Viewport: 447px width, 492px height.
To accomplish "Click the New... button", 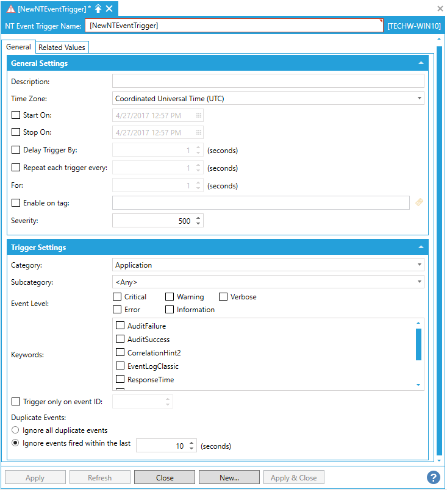I will (x=229, y=477).
